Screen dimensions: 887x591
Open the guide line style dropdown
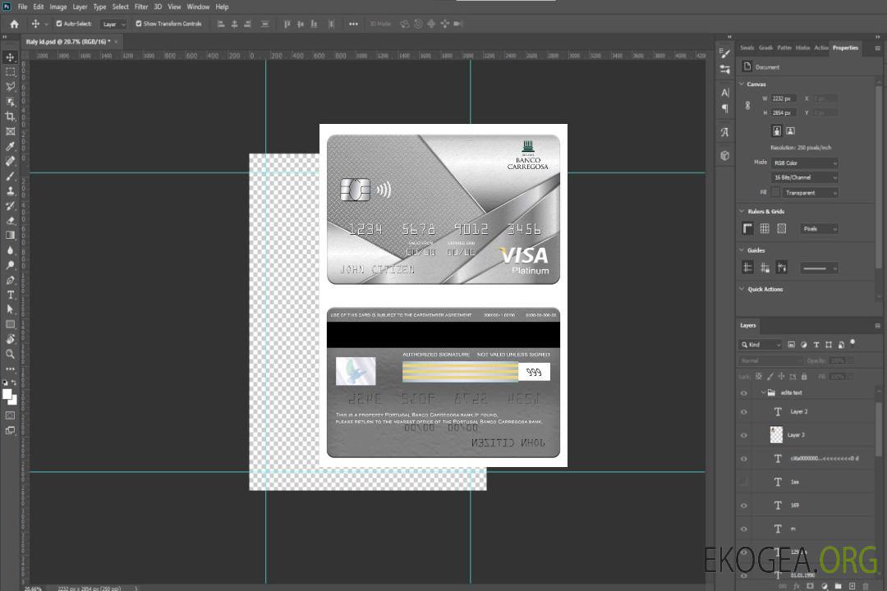819,268
